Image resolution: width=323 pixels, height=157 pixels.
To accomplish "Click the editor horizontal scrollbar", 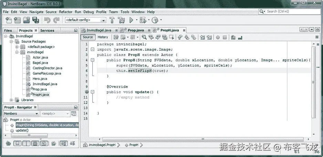I will click(203, 140).
